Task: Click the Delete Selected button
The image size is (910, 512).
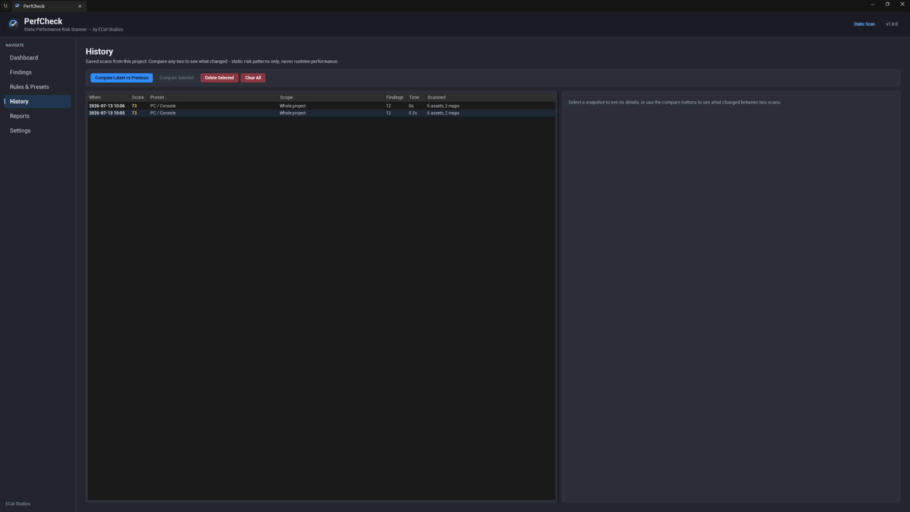Action: (x=219, y=78)
